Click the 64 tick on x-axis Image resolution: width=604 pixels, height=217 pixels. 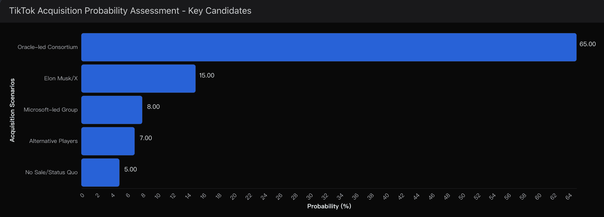[569, 197]
